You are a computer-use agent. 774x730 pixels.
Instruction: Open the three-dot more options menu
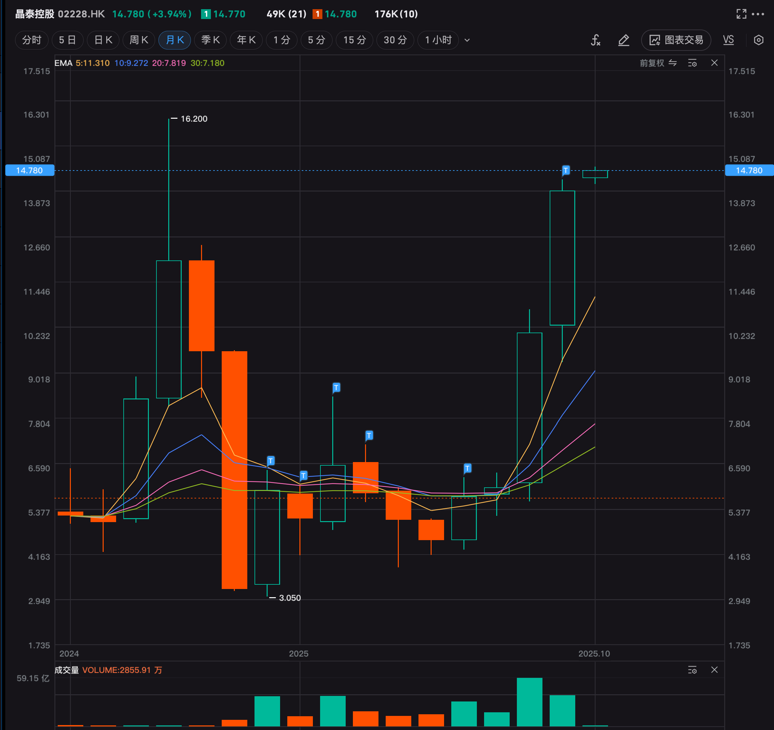click(x=758, y=14)
